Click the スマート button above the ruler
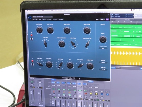 point(134,20)
